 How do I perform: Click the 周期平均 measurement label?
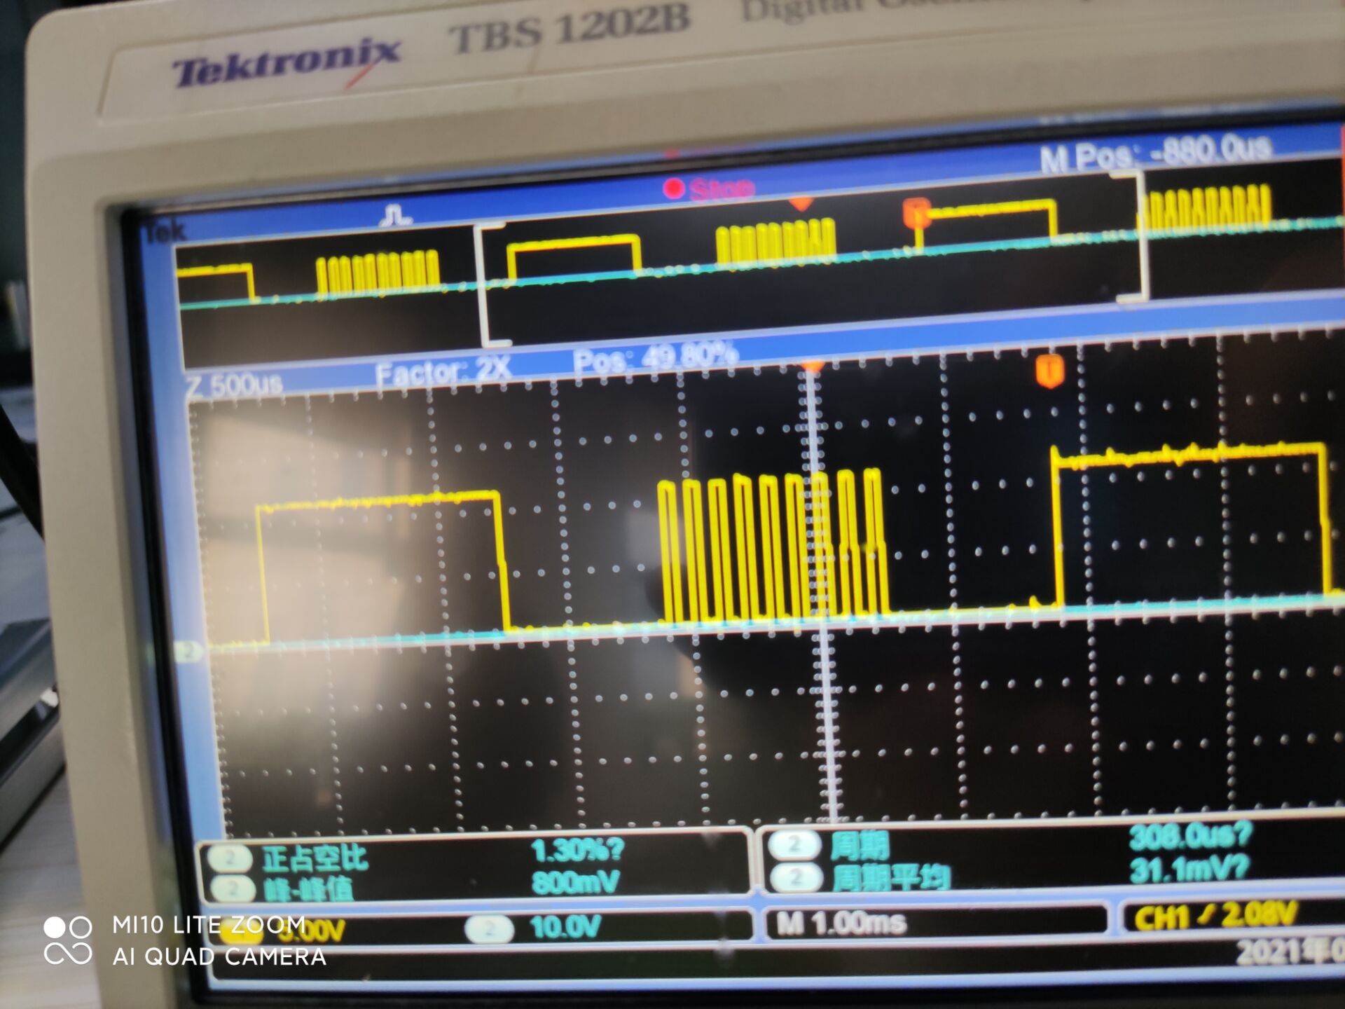pos(891,877)
